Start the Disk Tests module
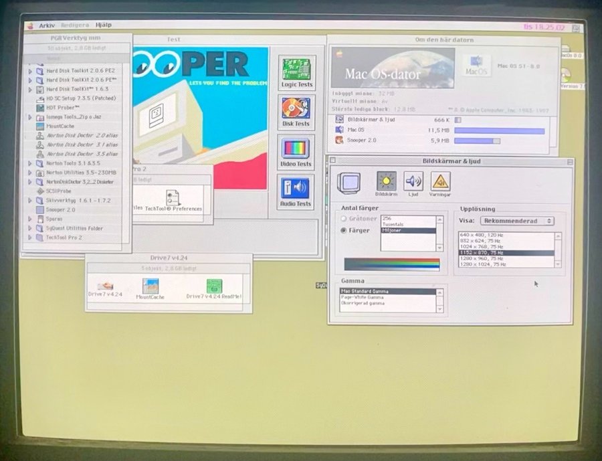Viewport: 602px width, 461px height. coord(296,112)
